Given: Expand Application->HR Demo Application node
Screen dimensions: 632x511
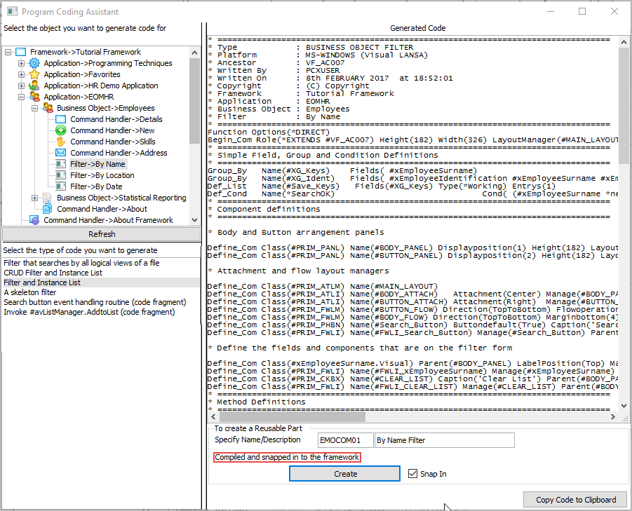Looking at the screenshot, I should pos(21,86).
